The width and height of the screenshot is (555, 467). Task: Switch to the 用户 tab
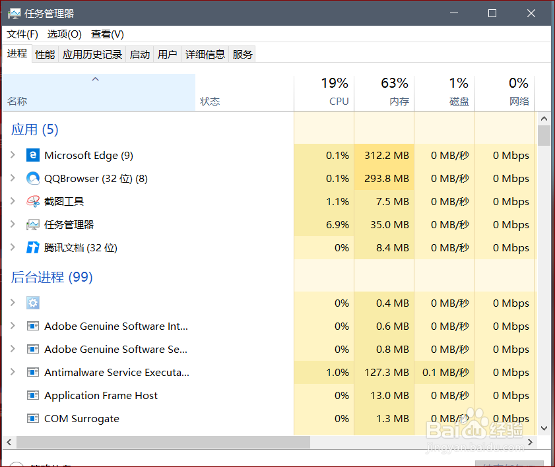coord(167,55)
